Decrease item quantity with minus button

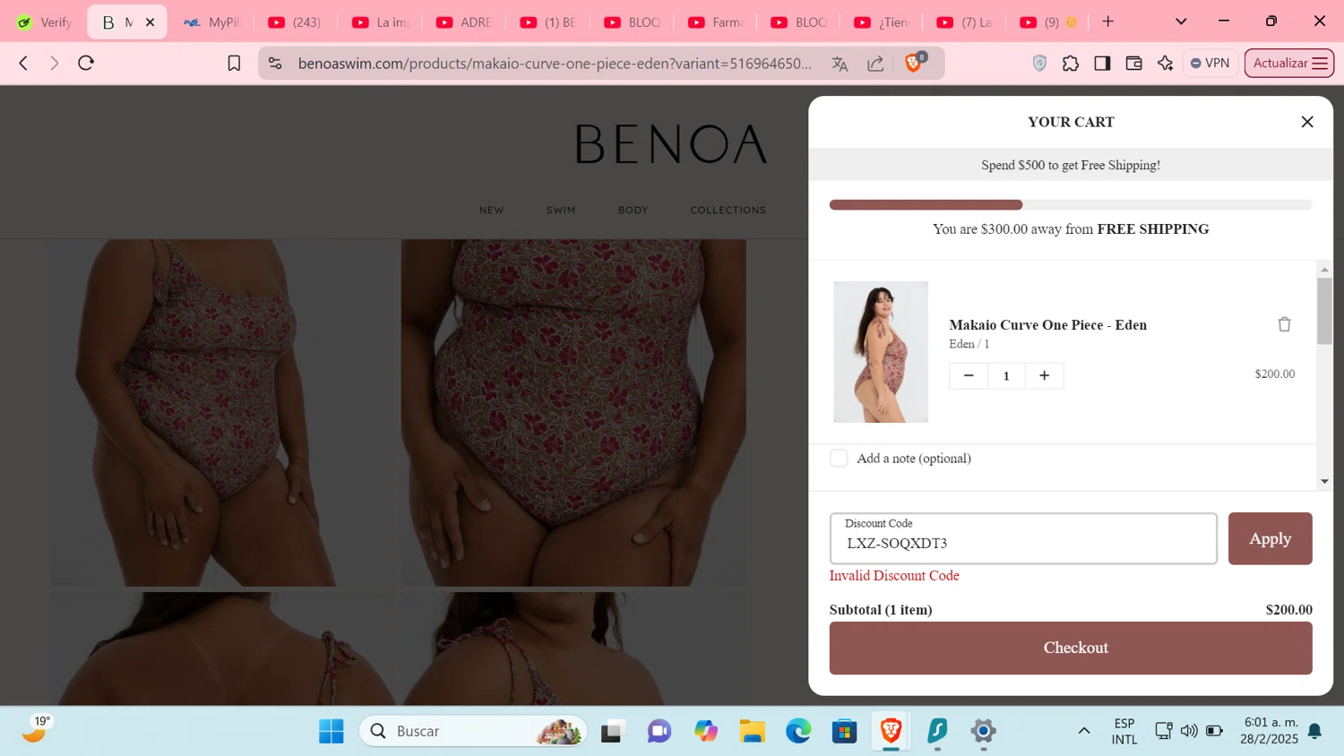tap(969, 375)
